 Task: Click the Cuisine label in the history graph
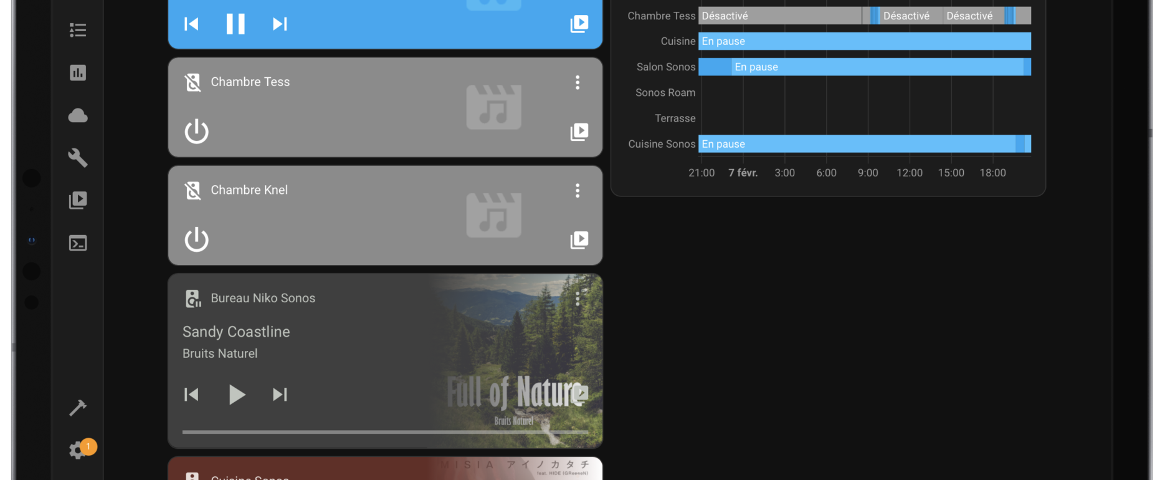click(x=678, y=41)
